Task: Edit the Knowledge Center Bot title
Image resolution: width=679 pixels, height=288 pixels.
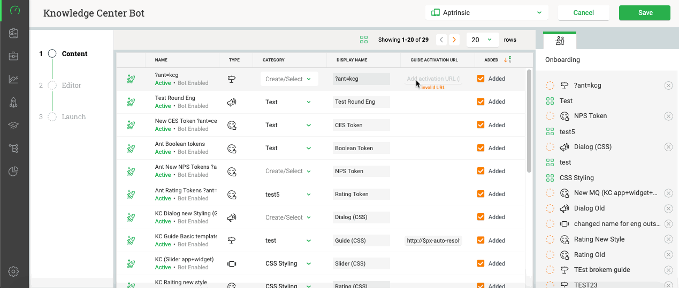Action: [94, 13]
